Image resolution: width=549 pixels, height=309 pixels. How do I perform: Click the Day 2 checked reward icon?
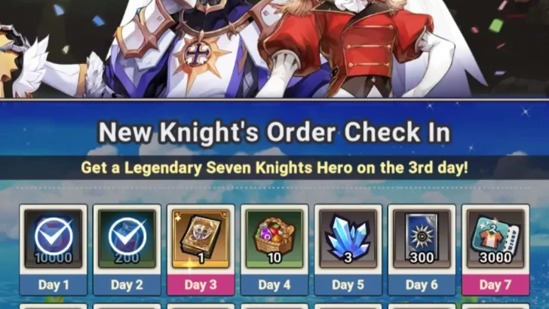[127, 239]
